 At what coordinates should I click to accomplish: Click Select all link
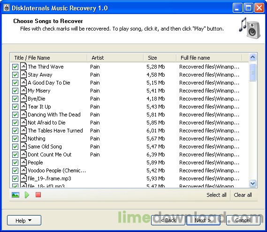point(216,195)
